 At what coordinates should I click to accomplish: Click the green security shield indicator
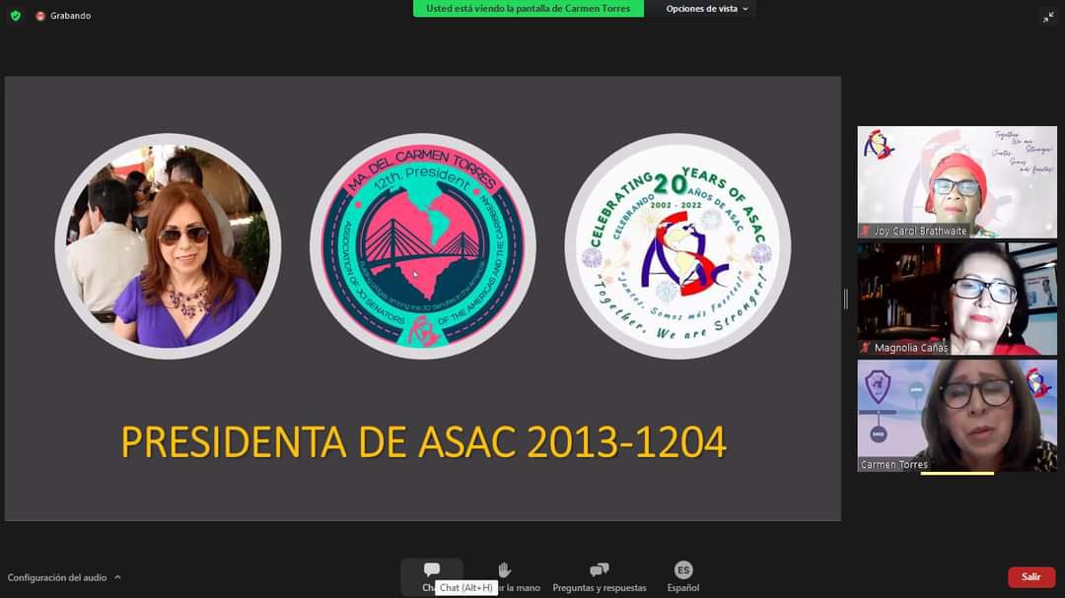click(x=14, y=15)
